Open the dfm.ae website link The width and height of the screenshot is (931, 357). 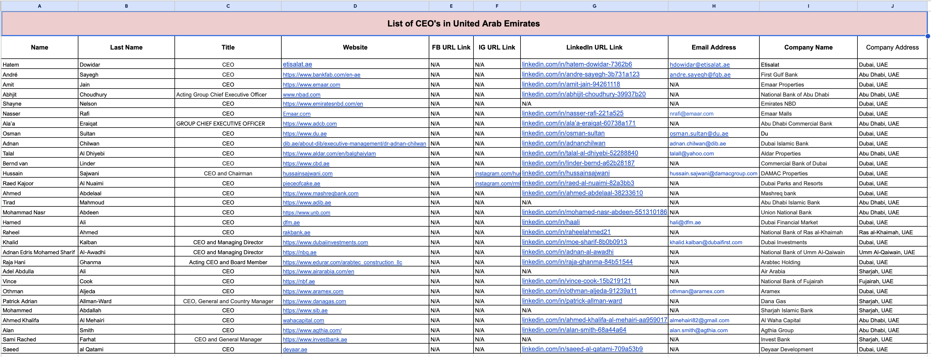click(x=291, y=222)
